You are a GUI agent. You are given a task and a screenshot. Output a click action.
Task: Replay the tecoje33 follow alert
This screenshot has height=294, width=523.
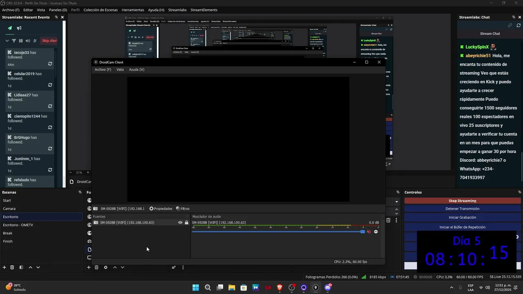pos(50,64)
